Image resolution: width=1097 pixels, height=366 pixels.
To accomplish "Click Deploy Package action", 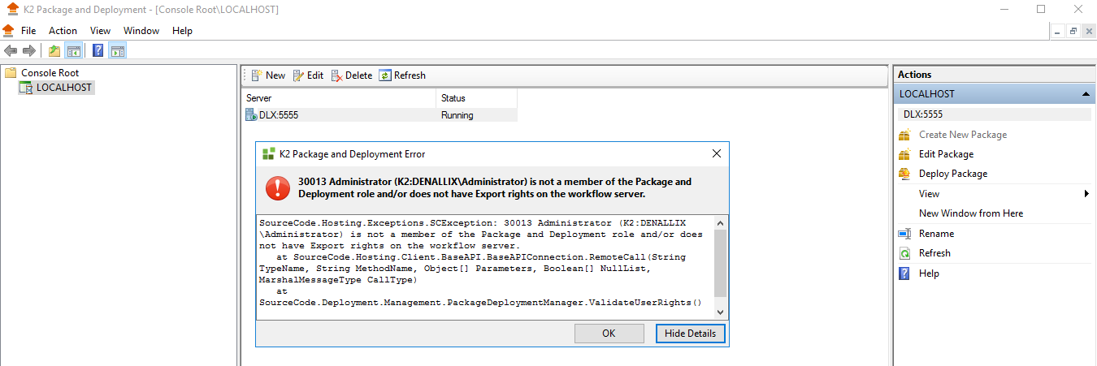I will tap(953, 174).
